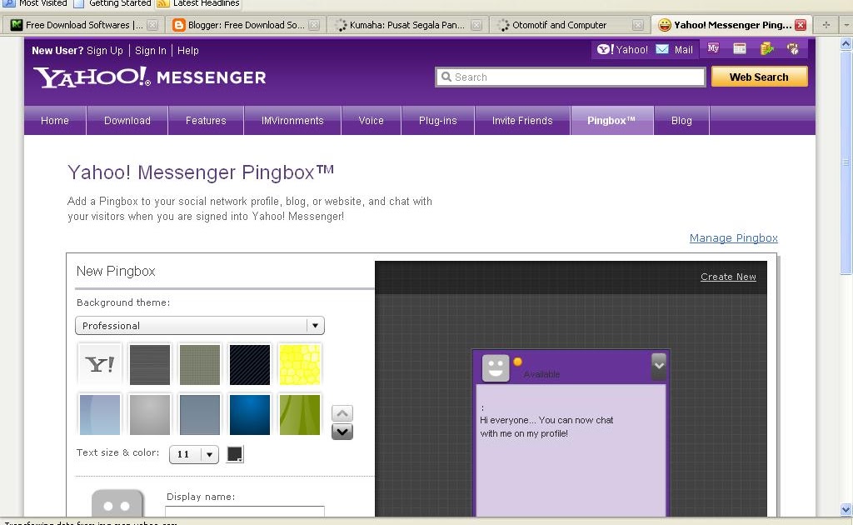Click the Sign Up link

pos(105,51)
